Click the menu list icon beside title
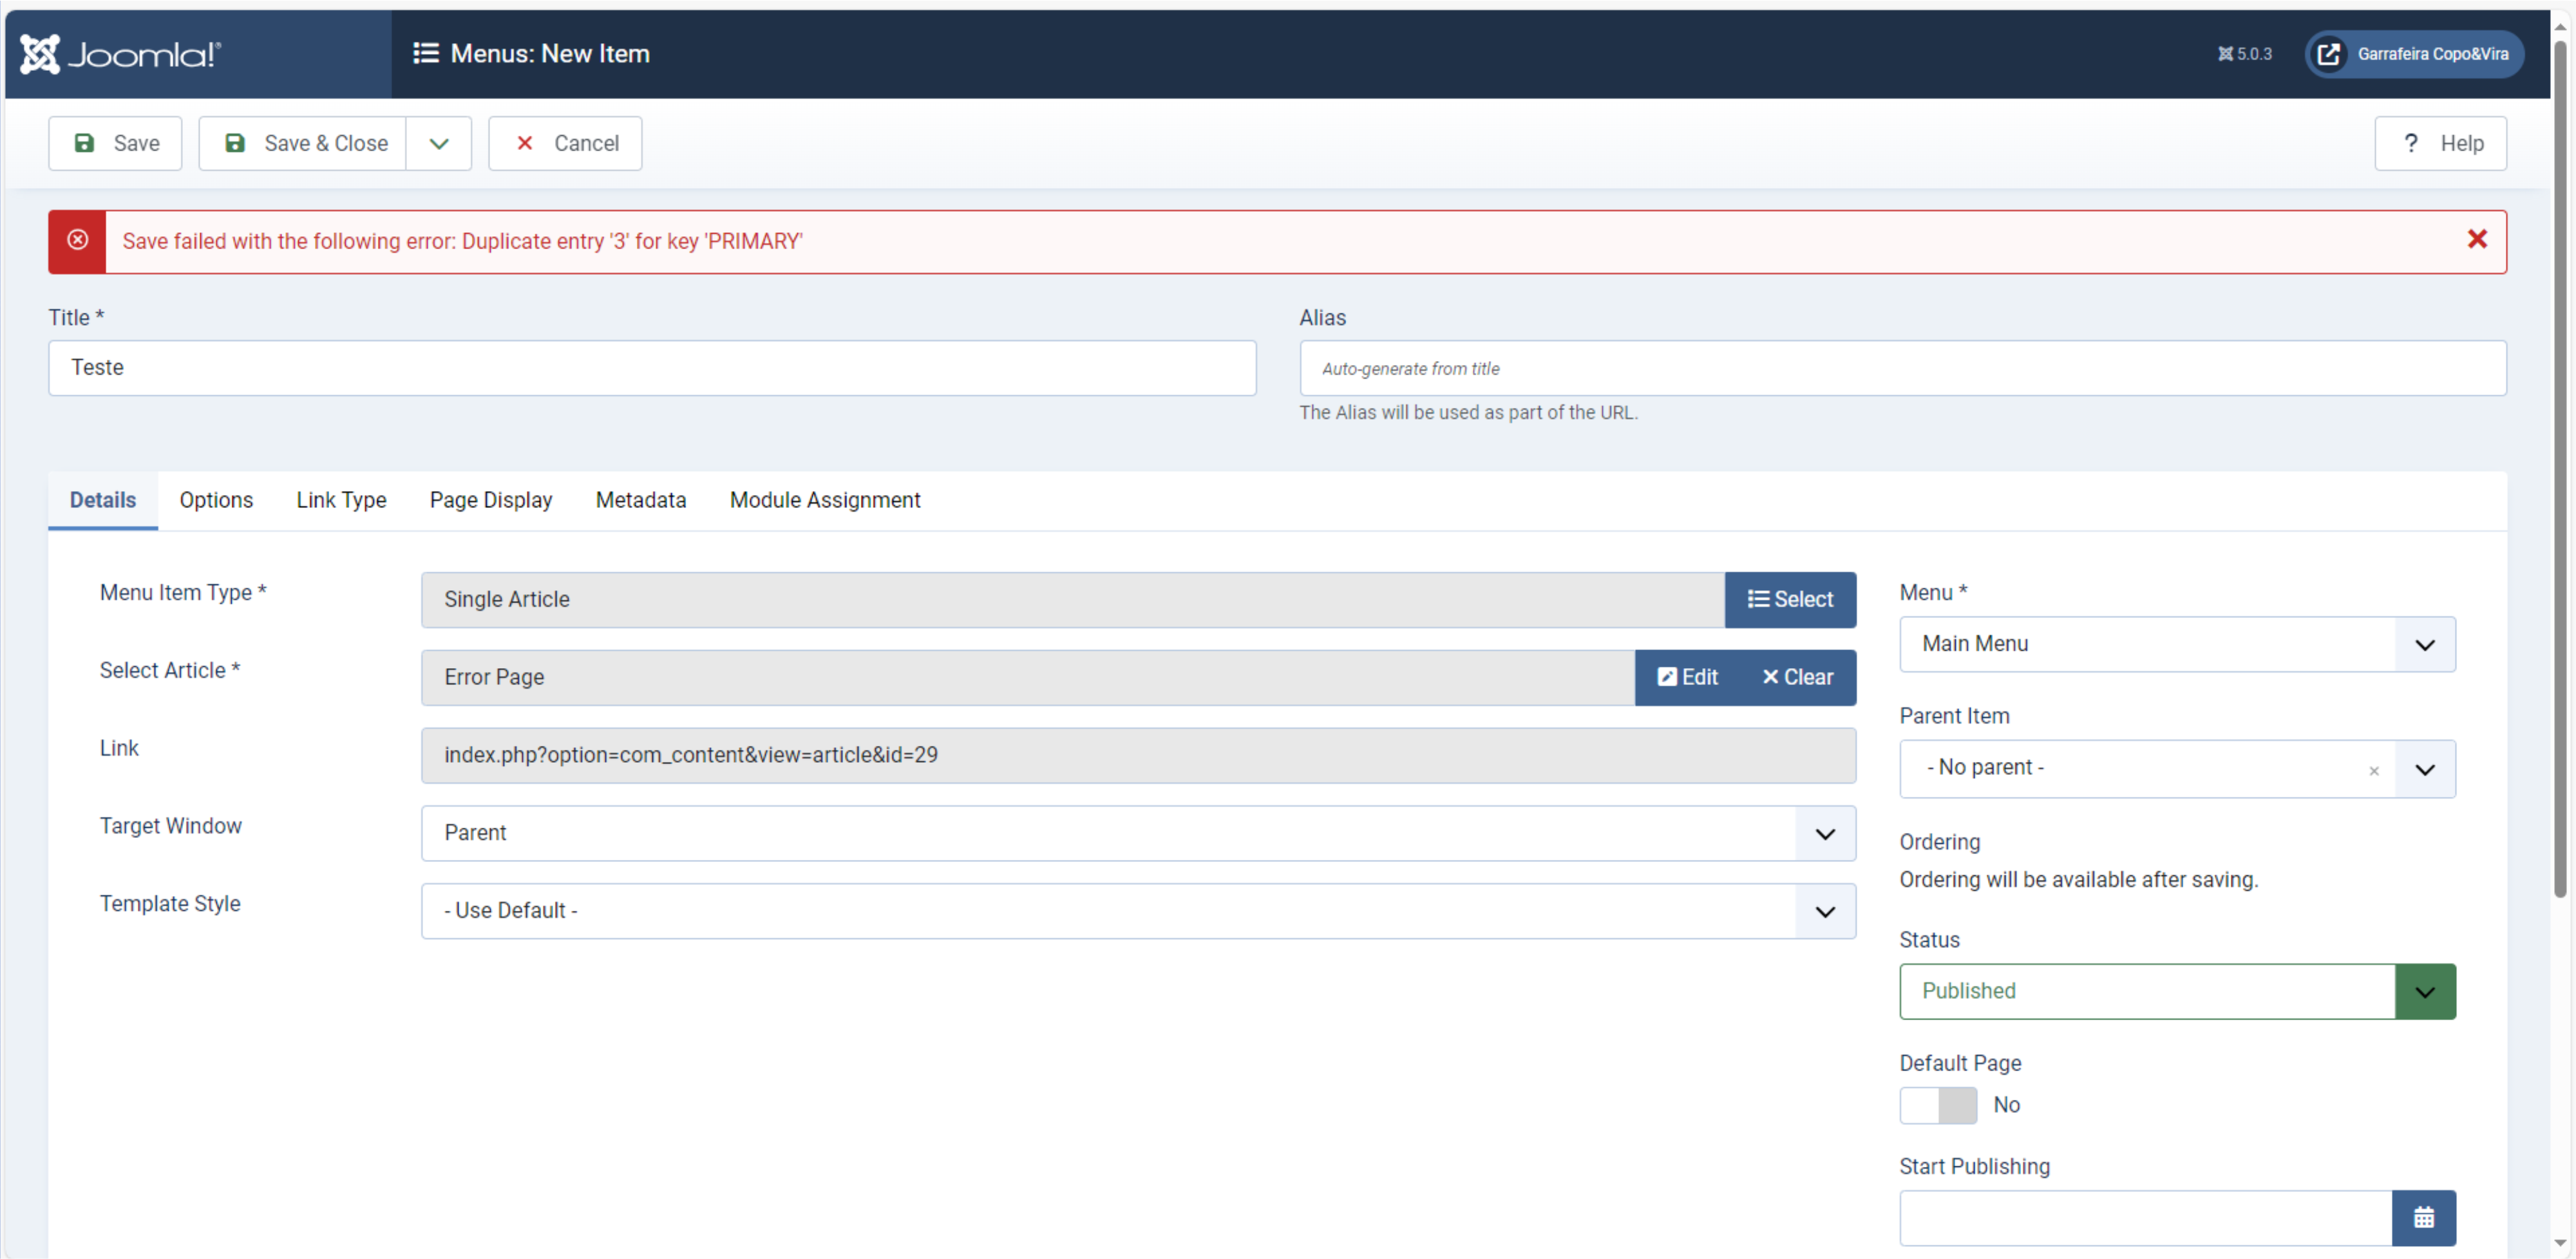Viewport: 2576px width, 1259px height. pos(425,54)
